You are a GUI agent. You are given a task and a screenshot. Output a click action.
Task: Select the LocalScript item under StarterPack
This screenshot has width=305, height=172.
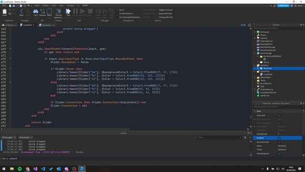coord(268,75)
